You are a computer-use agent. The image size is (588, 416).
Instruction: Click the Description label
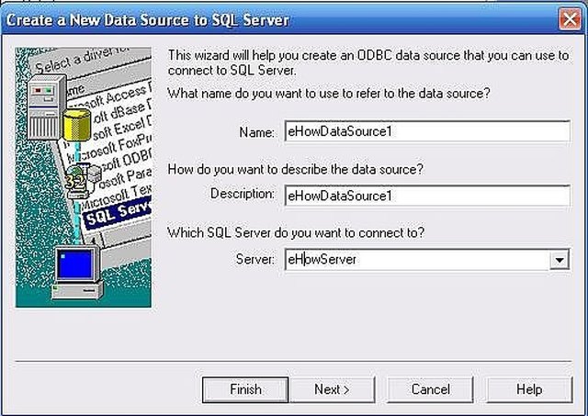click(x=243, y=194)
